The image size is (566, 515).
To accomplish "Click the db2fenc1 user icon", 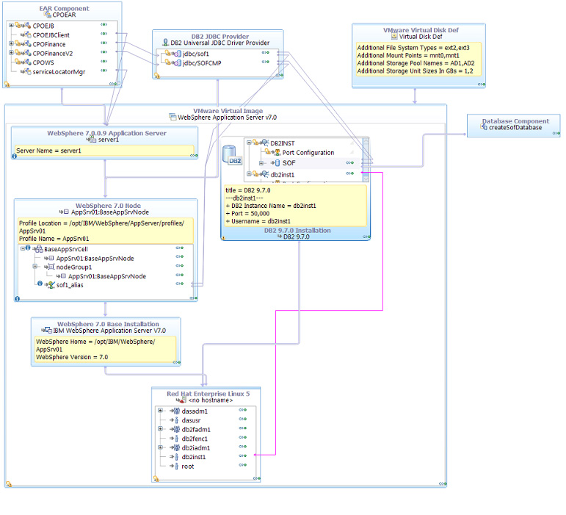I will click(x=176, y=439).
